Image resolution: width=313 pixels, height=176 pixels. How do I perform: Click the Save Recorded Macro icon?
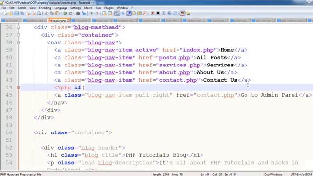tap(175, 13)
